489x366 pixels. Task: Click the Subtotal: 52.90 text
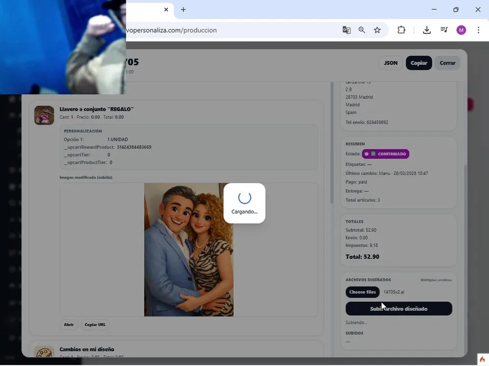361,230
